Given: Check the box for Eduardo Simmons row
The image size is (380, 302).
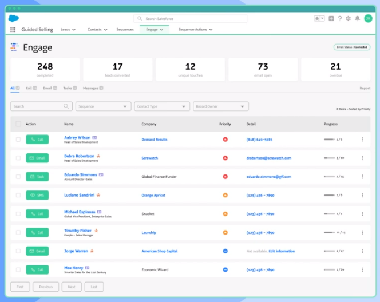Looking at the screenshot, I should pos(18,177).
